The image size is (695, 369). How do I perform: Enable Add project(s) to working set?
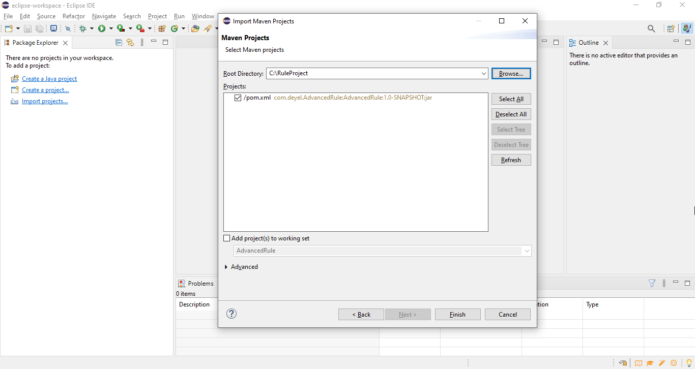227,238
